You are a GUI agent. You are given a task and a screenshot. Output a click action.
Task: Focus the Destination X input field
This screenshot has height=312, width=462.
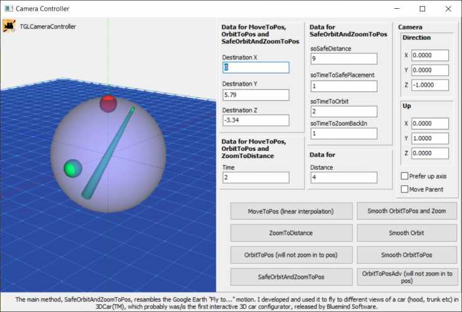pos(256,67)
